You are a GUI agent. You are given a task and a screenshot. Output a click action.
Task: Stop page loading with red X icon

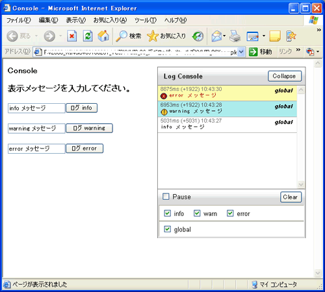point(72,36)
